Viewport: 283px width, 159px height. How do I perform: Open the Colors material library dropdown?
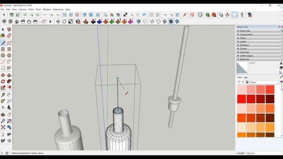pyautogui.click(x=264, y=82)
